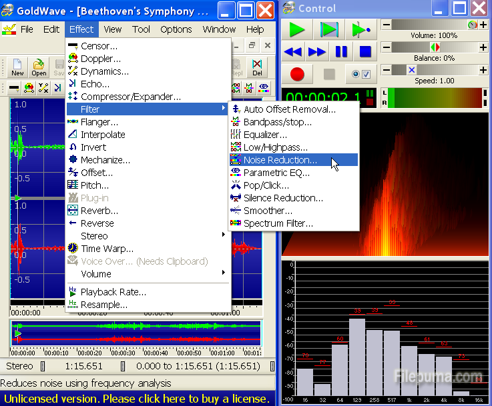Screen dimensions: 492x406
Task: Click the Balance slider handle
Action: pos(435,47)
